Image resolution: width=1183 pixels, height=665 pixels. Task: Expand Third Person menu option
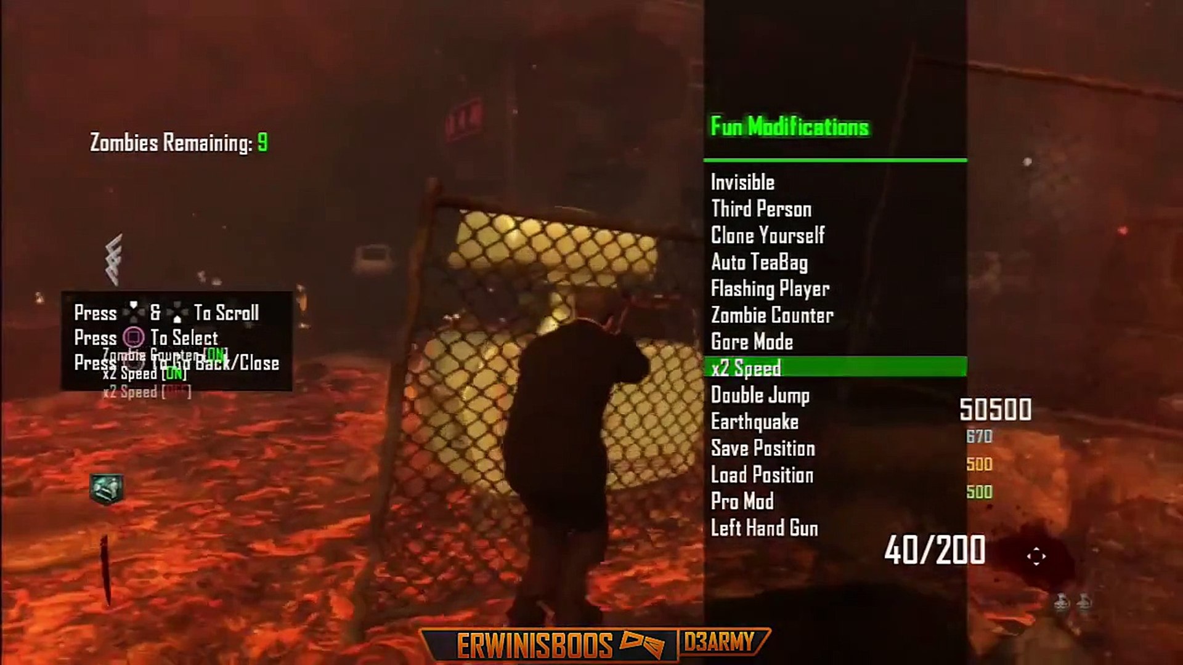(x=762, y=209)
